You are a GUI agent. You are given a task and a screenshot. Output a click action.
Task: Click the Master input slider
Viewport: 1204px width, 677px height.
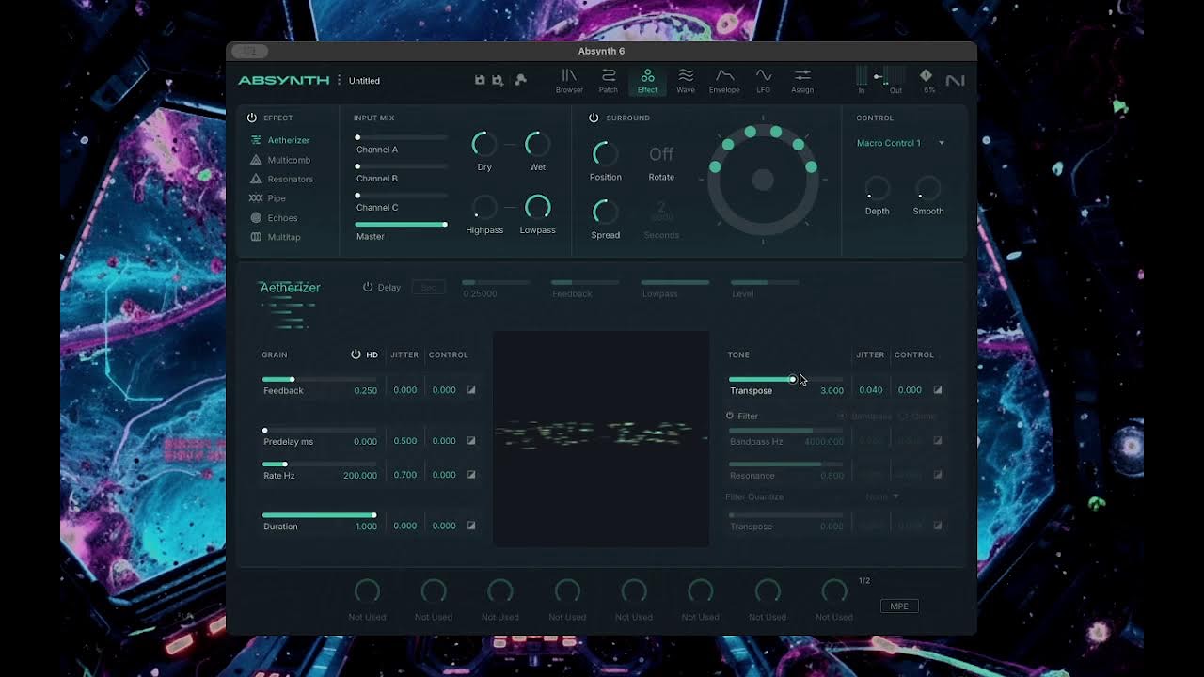coord(402,225)
